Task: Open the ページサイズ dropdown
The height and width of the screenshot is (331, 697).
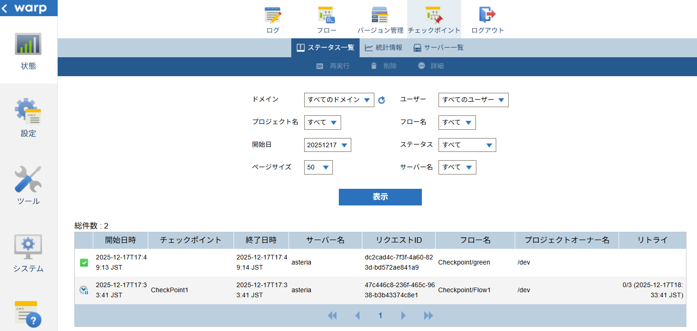Action: 318,167
